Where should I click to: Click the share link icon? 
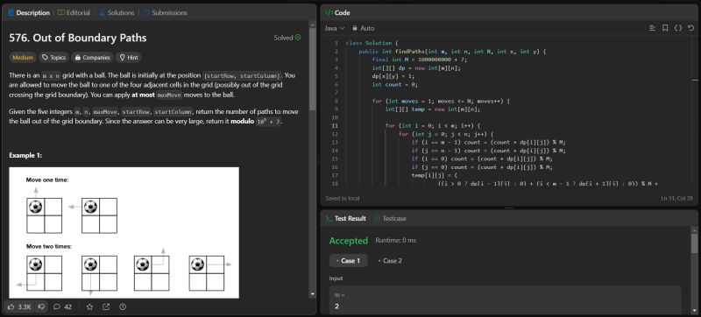(x=106, y=306)
